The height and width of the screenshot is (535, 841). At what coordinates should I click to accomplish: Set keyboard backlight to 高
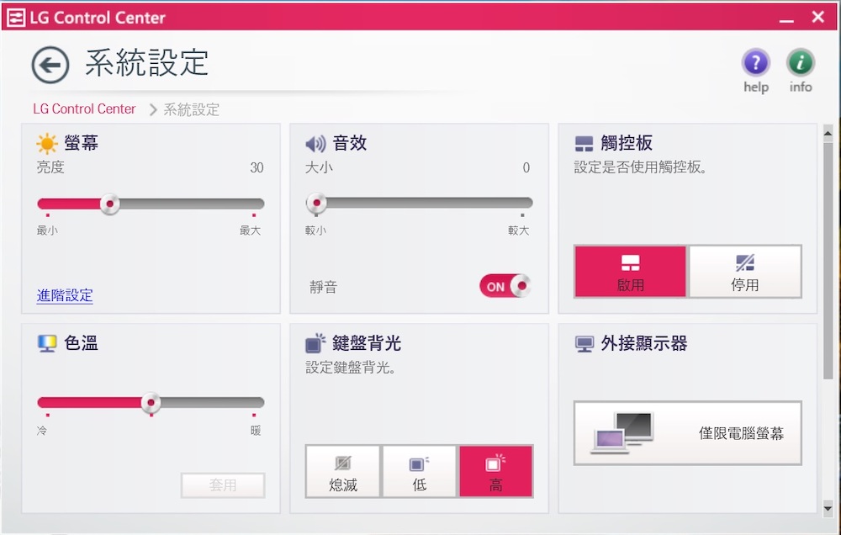[x=496, y=472]
